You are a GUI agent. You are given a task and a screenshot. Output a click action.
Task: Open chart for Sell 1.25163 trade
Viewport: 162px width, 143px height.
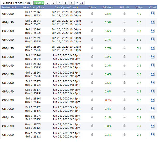153,100
